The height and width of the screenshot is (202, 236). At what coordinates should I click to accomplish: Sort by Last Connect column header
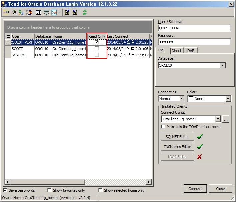128,36
